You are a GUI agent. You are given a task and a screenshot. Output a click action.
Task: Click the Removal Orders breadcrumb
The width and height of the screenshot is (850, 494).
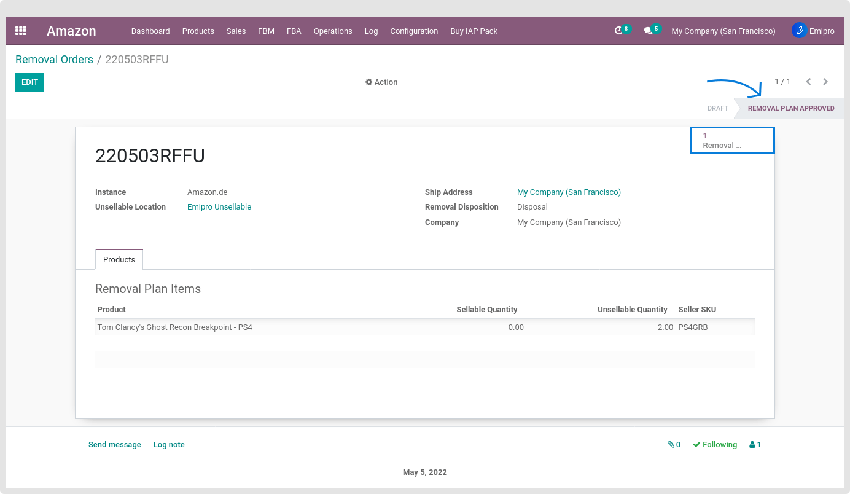tap(54, 60)
